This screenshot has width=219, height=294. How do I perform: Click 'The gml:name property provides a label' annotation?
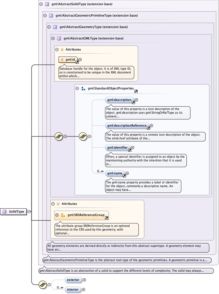tap(143, 186)
